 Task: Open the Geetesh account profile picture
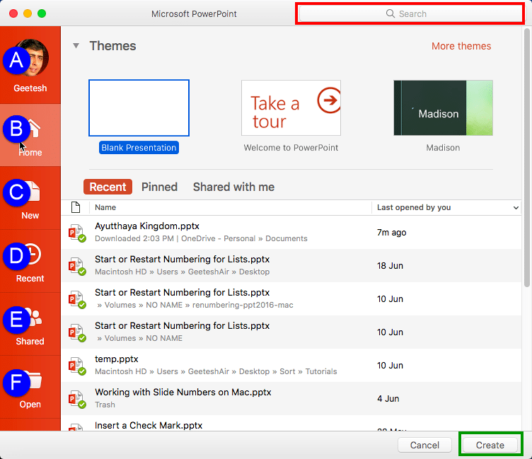[x=32, y=59]
